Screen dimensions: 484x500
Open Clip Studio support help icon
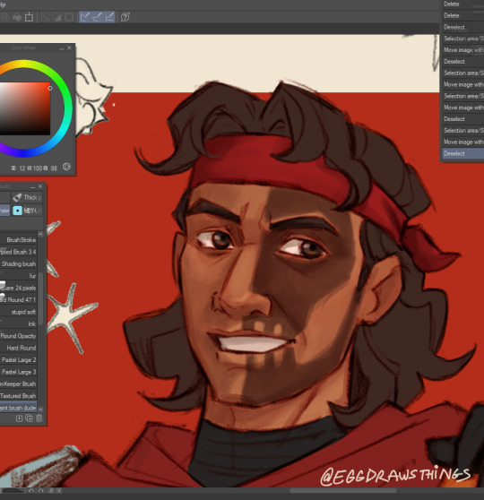(125, 17)
